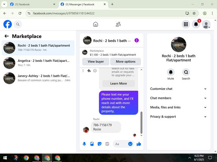Open account profile avatar menu

click(206, 24)
